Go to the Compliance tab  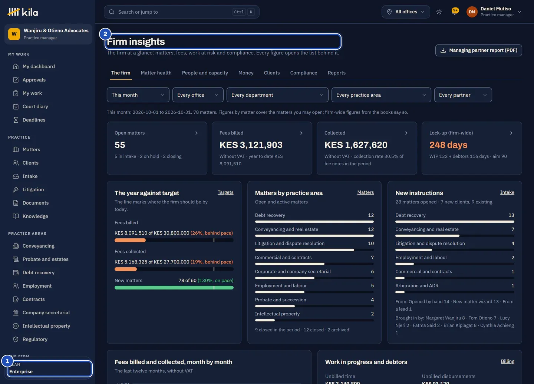click(304, 73)
